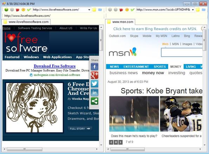209x154 pixels.
Task: Click the diving pool slideshow image
Action: pyautogui.click(x=134, y=114)
